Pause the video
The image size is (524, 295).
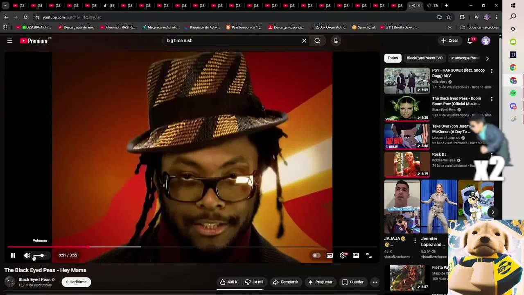pos(13,255)
